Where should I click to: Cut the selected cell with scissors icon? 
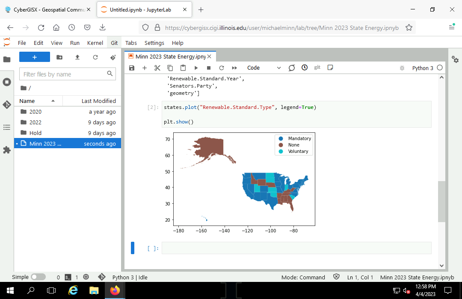pos(157,68)
